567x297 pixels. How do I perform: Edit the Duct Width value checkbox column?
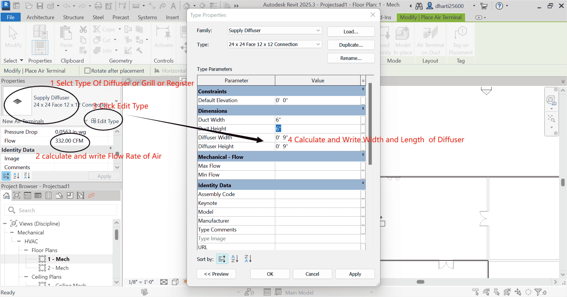point(363,120)
